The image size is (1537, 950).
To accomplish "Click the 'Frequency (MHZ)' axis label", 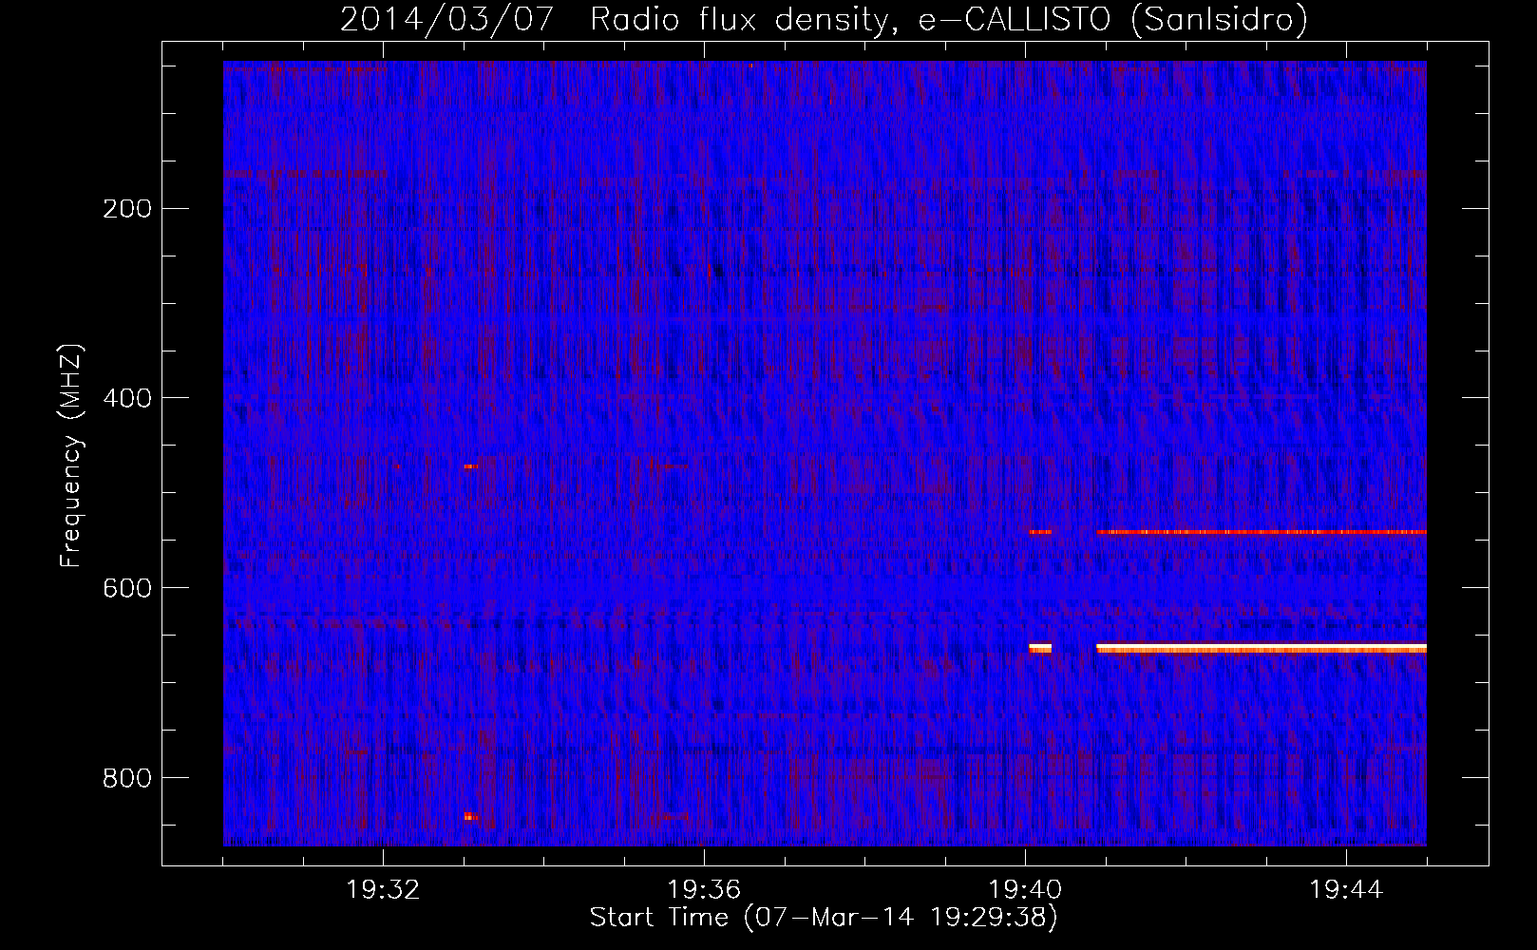I will point(71,456).
